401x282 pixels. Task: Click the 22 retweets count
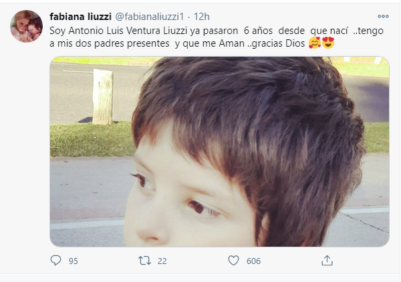click(x=162, y=261)
